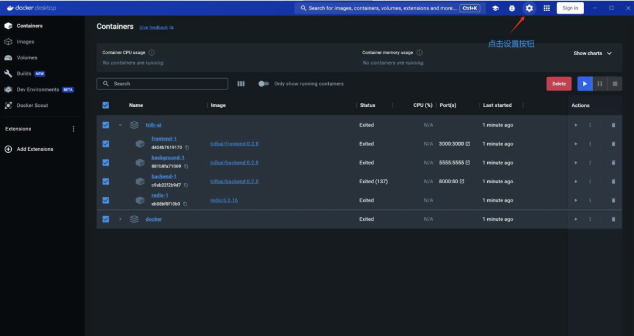
Task: Open the Extensions three-dot menu
Action: pyautogui.click(x=73, y=129)
